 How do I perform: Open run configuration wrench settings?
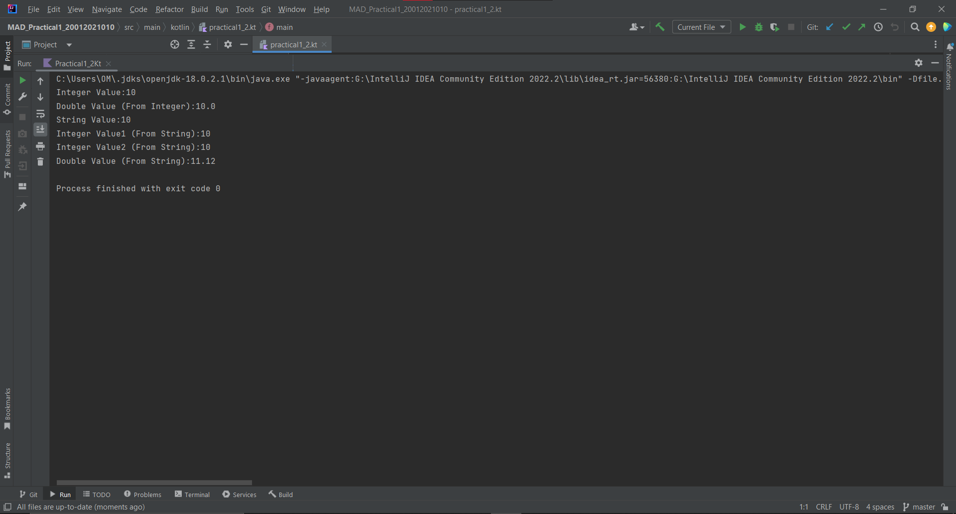22,97
